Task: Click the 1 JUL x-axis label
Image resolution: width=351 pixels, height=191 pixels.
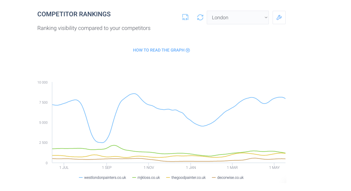Action: coord(64,168)
